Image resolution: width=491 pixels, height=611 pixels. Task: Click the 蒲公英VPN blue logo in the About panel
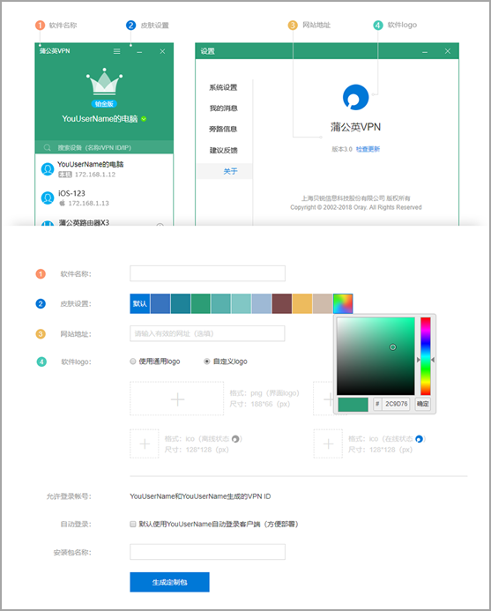(355, 97)
